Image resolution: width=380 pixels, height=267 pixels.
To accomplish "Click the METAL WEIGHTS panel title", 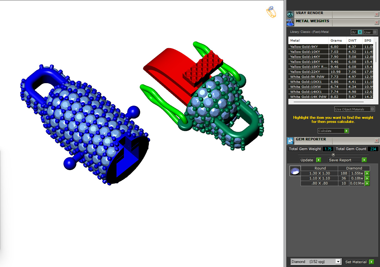I will (312, 21).
